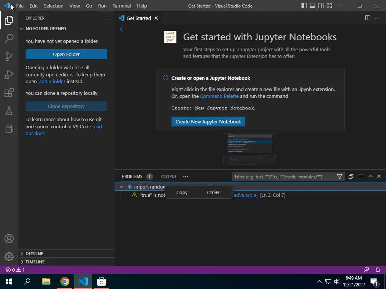Follow the add a folder link
Viewport: 386px width, 289px height.
point(52,81)
